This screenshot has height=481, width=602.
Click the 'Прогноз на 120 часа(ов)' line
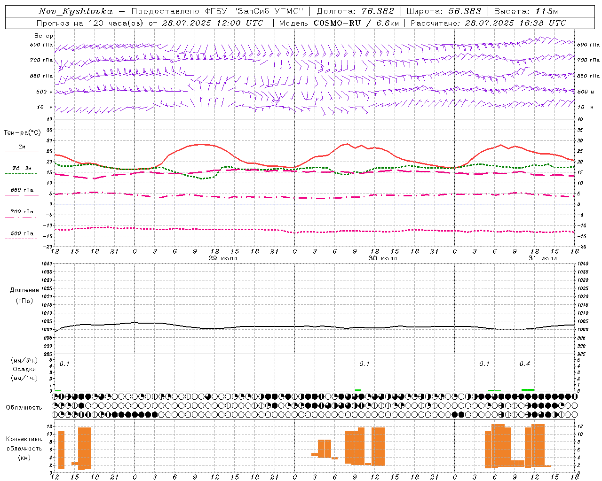[150, 23]
